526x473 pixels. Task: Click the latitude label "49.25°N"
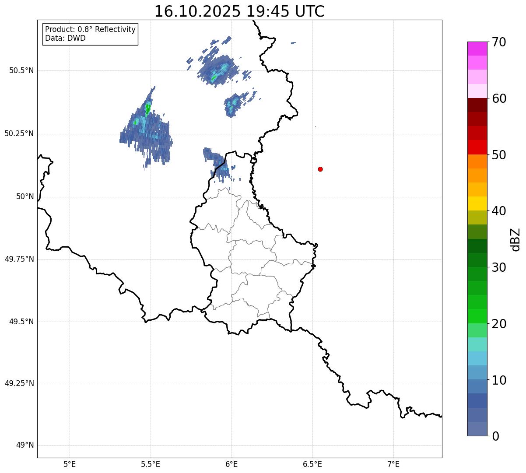tap(19, 383)
